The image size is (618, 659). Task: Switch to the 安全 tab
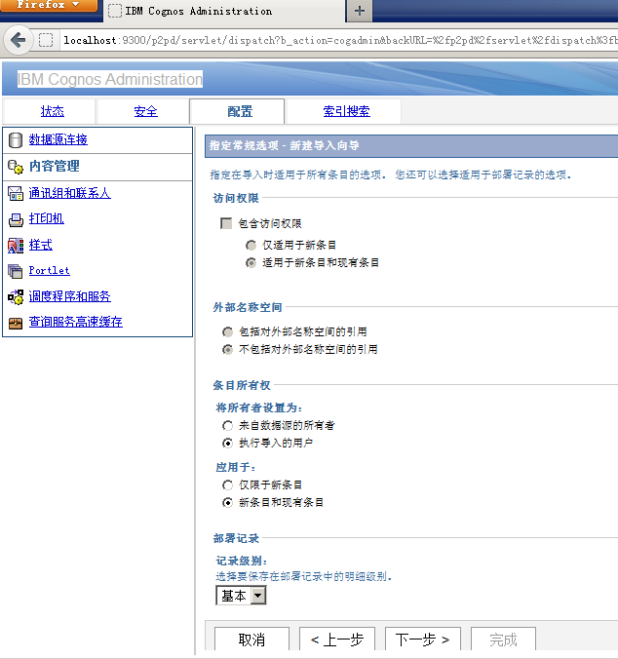click(146, 111)
